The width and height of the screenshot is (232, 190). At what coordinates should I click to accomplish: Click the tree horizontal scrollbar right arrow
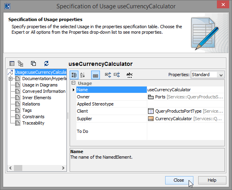click(63, 168)
